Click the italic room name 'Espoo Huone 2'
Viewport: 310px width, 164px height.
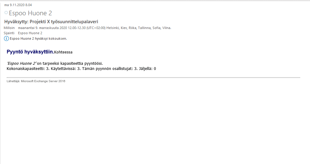click(x=21, y=64)
